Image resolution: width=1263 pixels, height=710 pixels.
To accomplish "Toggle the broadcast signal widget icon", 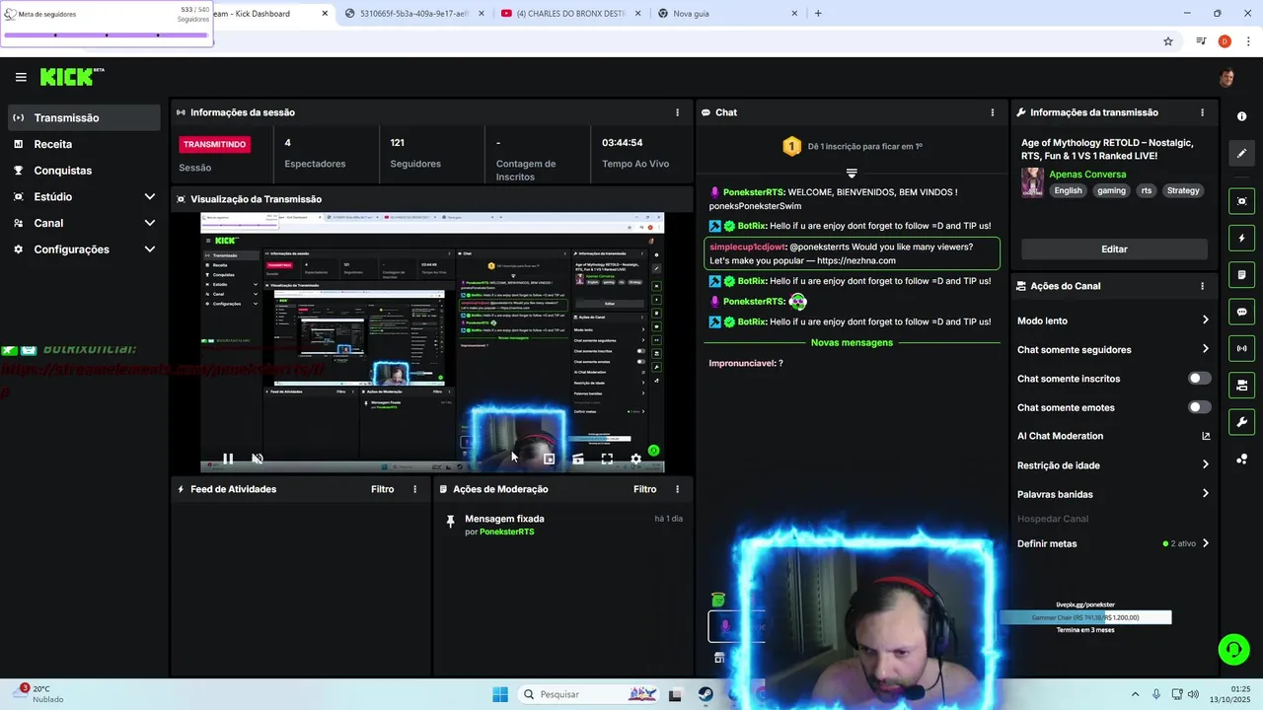I will [x=1241, y=348].
